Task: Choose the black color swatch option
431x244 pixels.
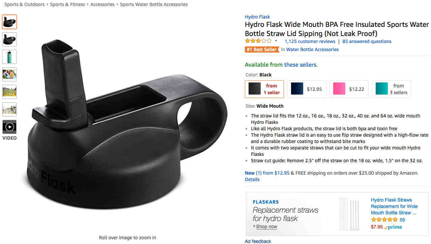Action: (264, 89)
